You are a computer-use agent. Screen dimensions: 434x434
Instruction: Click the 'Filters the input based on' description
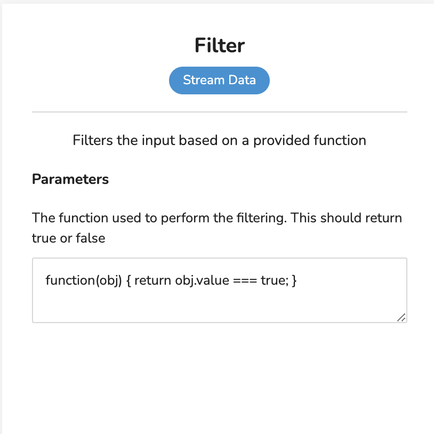pyautogui.click(x=220, y=140)
